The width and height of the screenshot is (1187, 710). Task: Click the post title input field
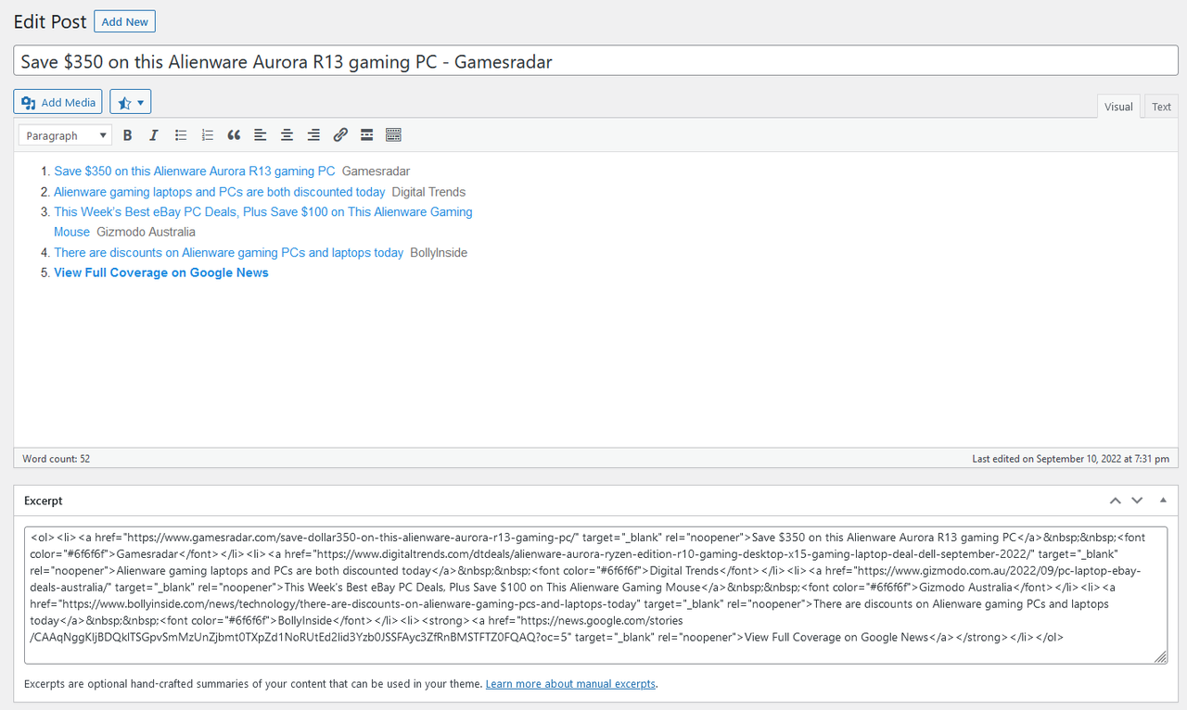coord(596,62)
